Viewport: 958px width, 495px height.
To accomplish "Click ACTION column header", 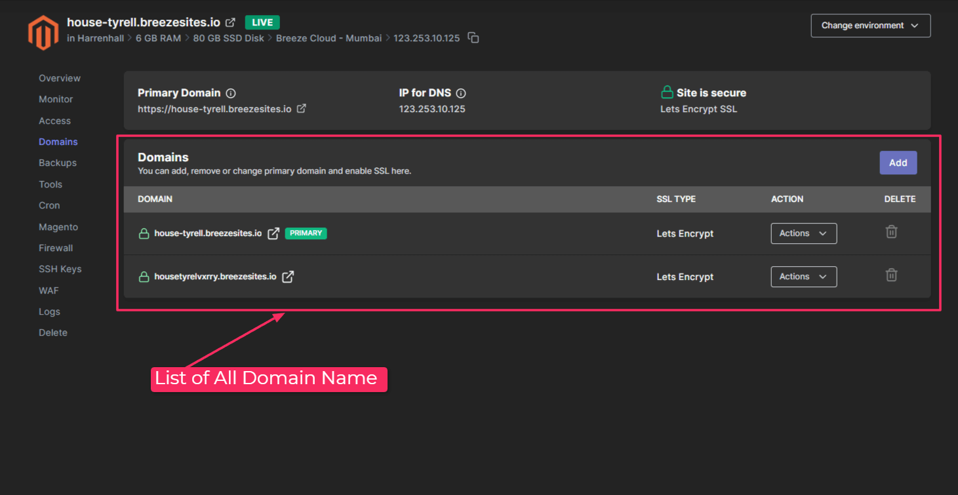I will pos(787,199).
